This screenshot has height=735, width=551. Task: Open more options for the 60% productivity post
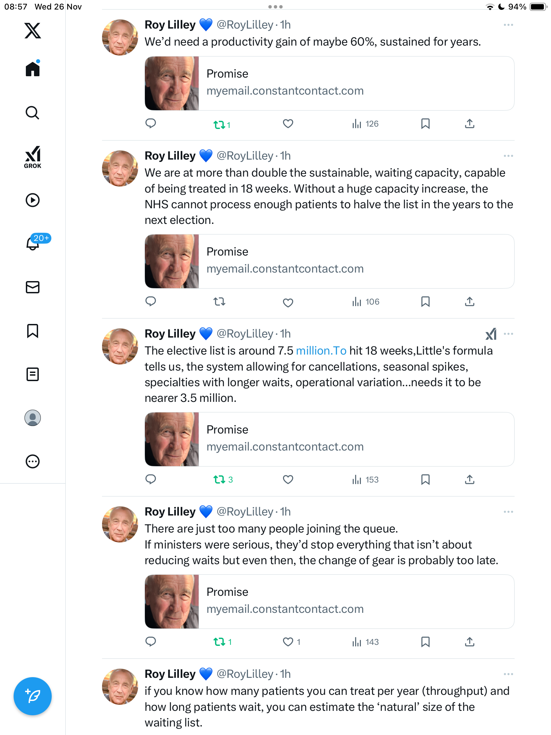[508, 25]
